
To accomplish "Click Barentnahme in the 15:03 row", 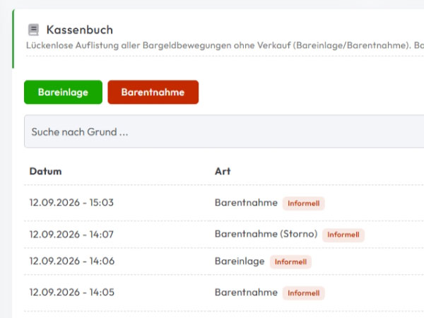I will click(x=246, y=203).
